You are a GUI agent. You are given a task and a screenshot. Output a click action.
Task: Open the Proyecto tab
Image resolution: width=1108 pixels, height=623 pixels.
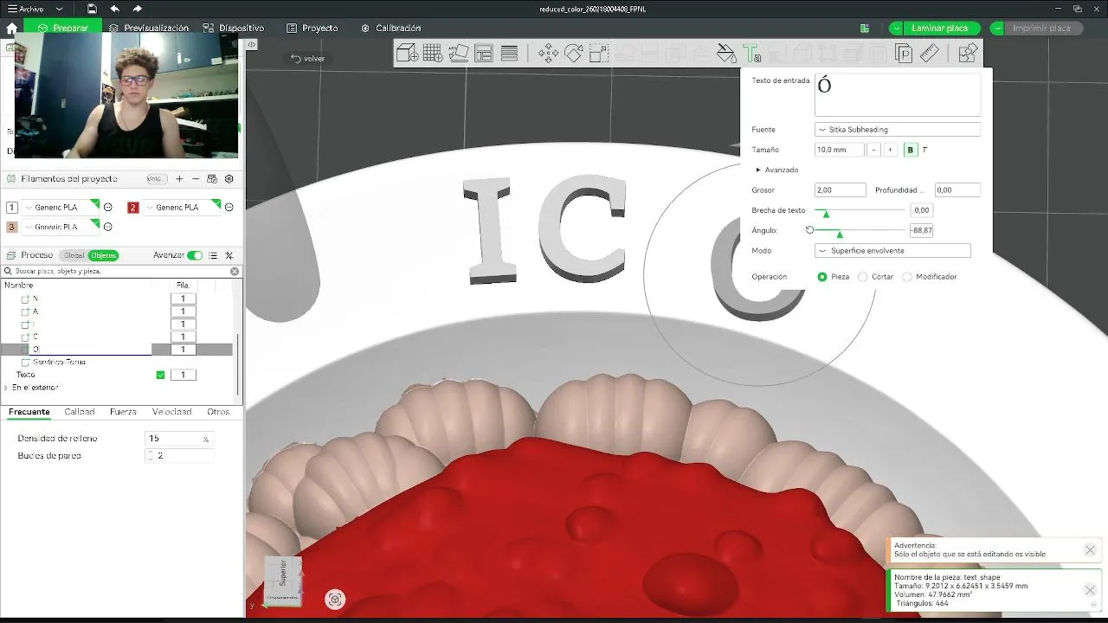tap(312, 28)
